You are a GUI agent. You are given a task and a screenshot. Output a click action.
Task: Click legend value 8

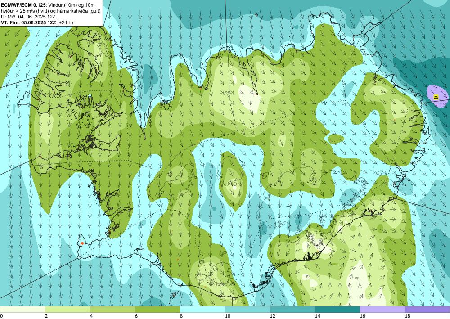tap(181, 316)
